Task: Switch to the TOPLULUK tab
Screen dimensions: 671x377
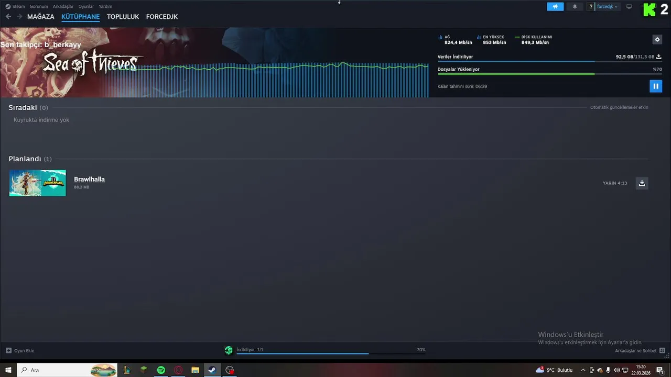Action: coord(123,17)
